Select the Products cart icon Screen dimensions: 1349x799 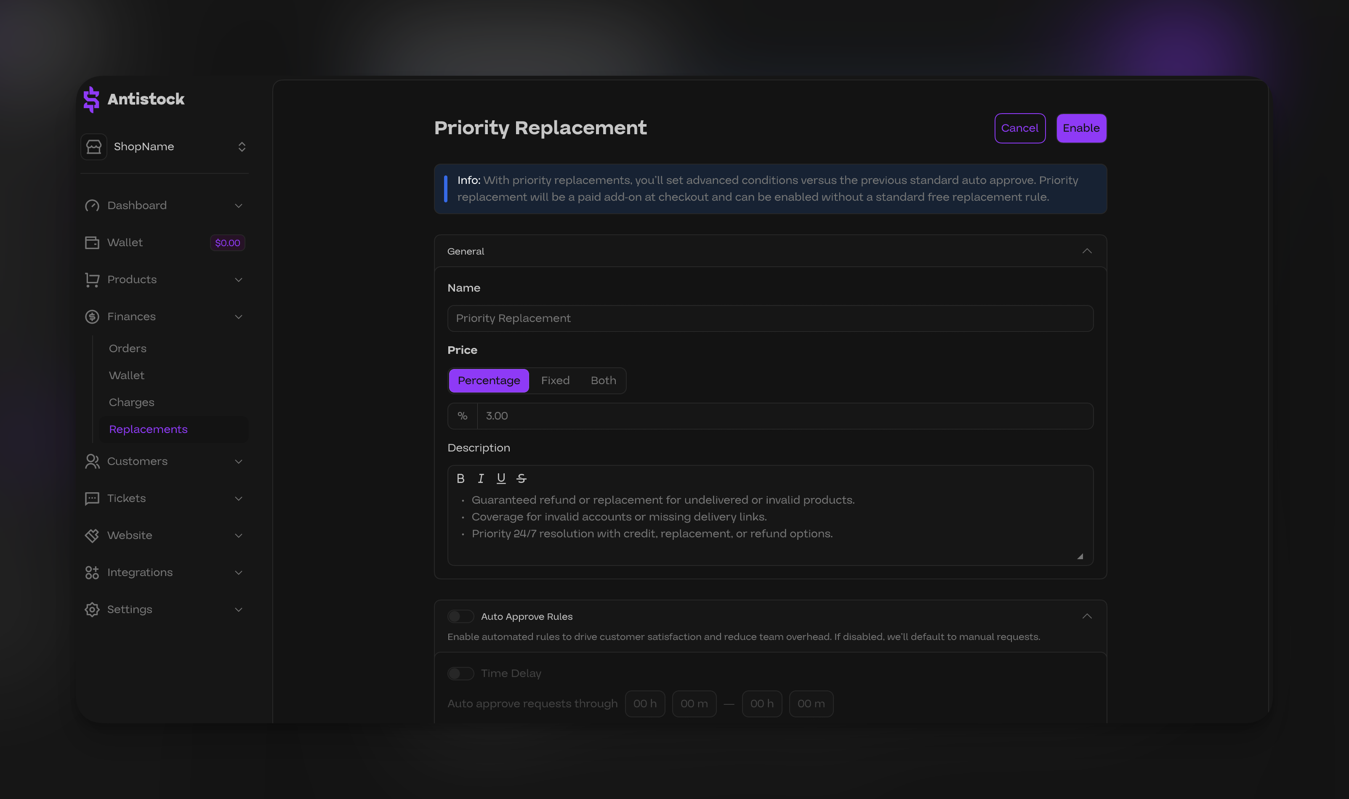tap(92, 279)
